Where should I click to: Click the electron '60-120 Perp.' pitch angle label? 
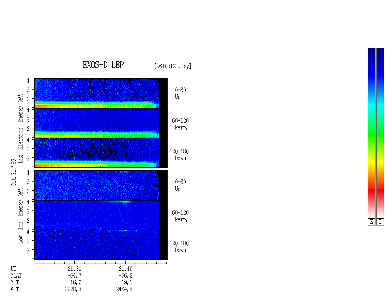(x=180, y=124)
